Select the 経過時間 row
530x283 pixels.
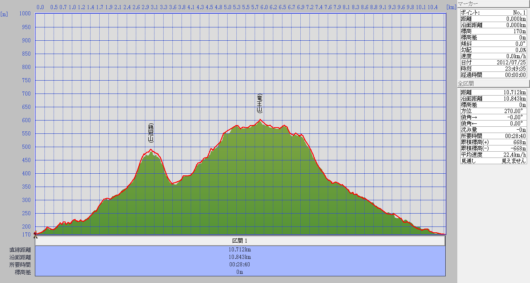pos(493,75)
